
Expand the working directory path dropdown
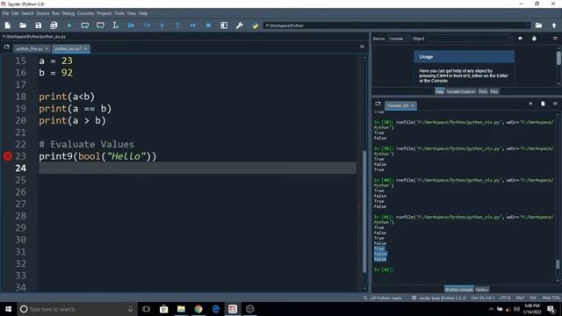528,25
